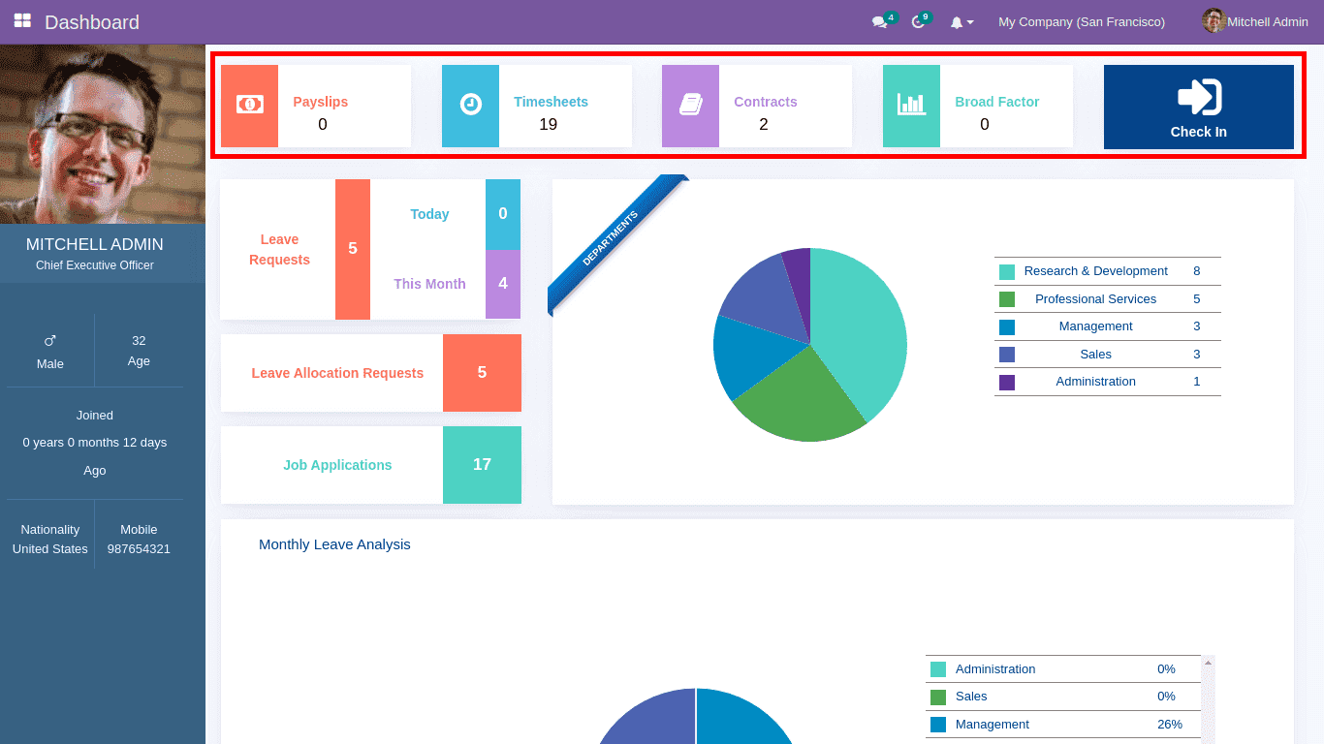Open the My Company (San Francisco) selector
The width and height of the screenshot is (1324, 744).
point(1080,21)
